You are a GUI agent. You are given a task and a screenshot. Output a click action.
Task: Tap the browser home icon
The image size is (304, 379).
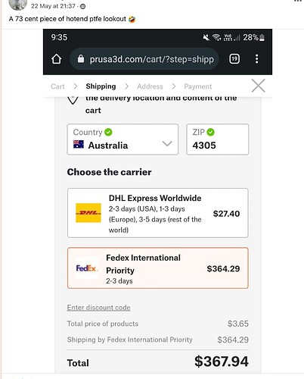56,59
